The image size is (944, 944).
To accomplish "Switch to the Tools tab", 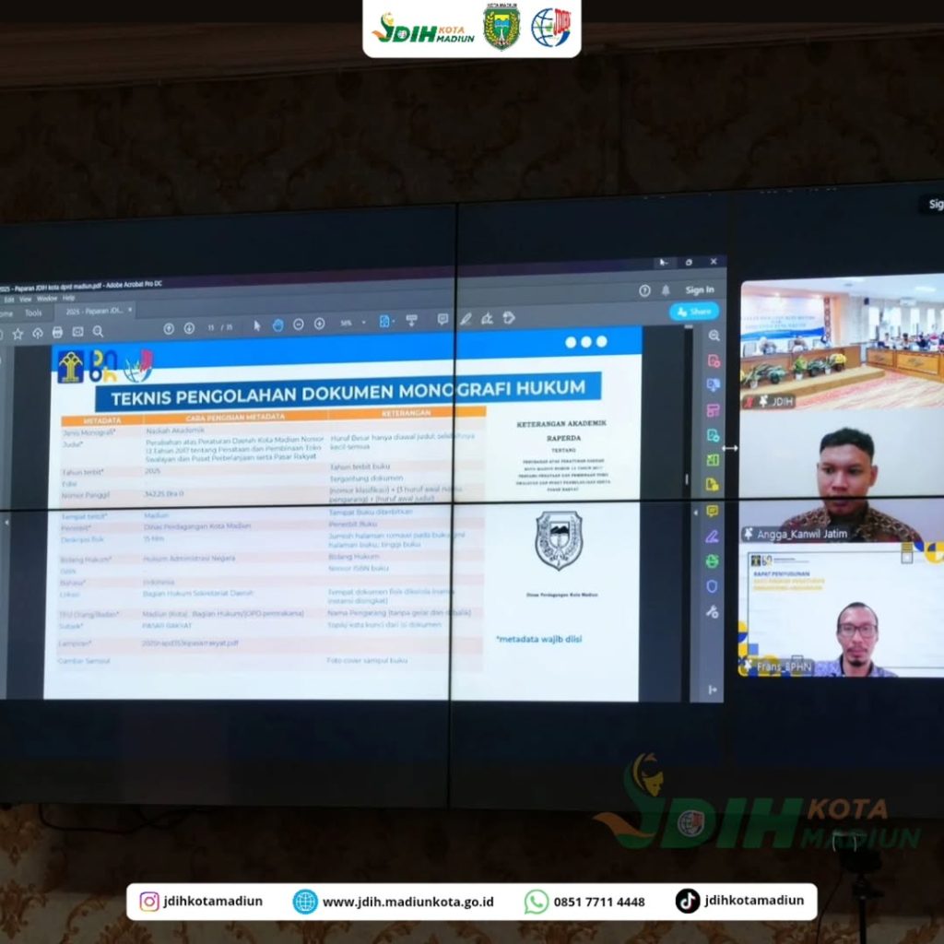I will 33,313.
